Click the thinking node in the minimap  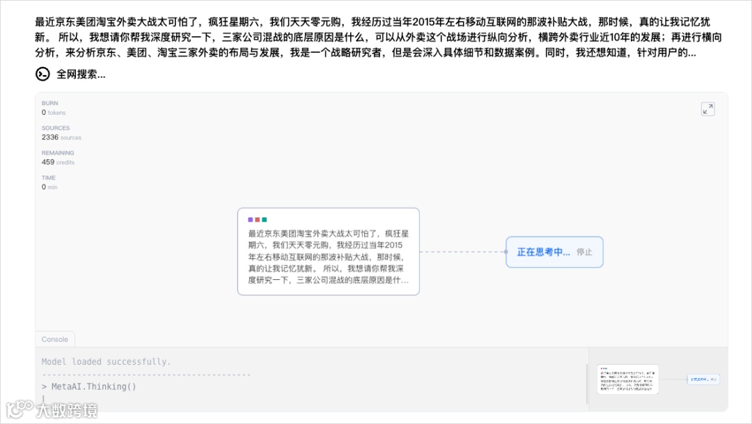(703, 379)
